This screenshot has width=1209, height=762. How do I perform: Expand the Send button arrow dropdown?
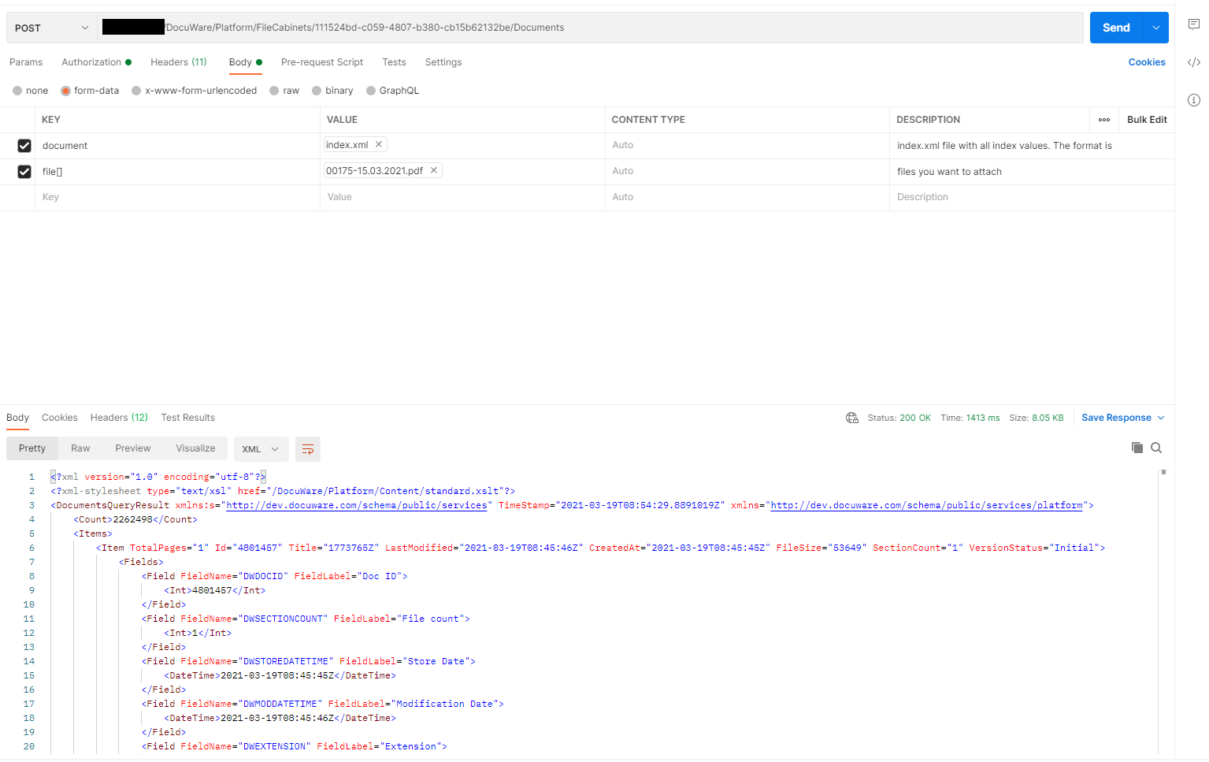point(1155,28)
